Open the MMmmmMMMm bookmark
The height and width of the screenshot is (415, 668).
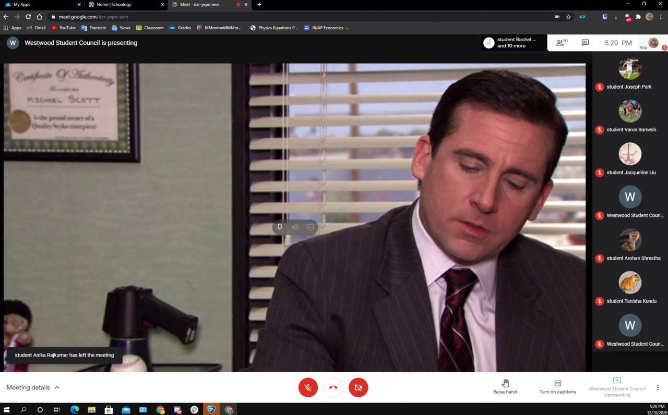(x=220, y=28)
